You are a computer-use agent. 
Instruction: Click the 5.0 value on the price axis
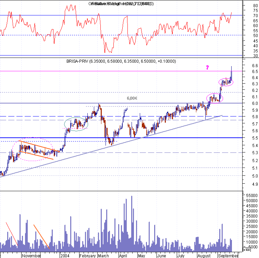point(255,176)
